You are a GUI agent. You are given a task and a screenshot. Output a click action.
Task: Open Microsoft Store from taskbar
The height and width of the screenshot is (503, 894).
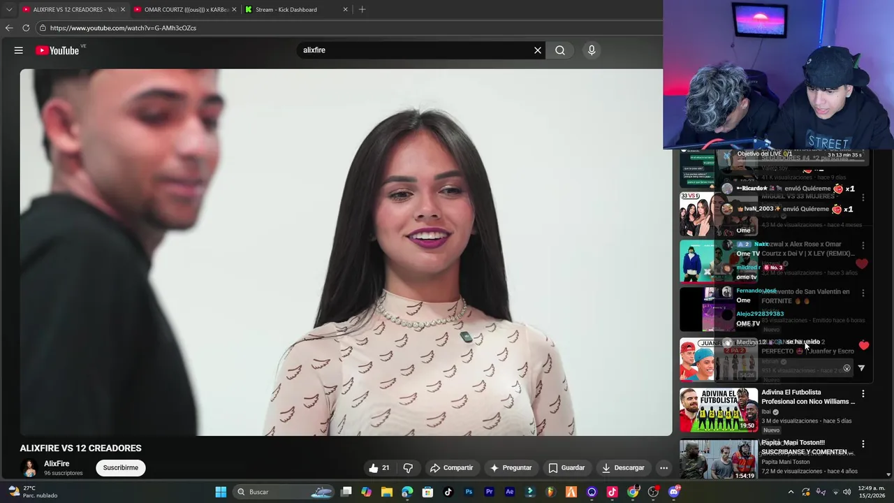pyautogui.click(x=427, y=492)
